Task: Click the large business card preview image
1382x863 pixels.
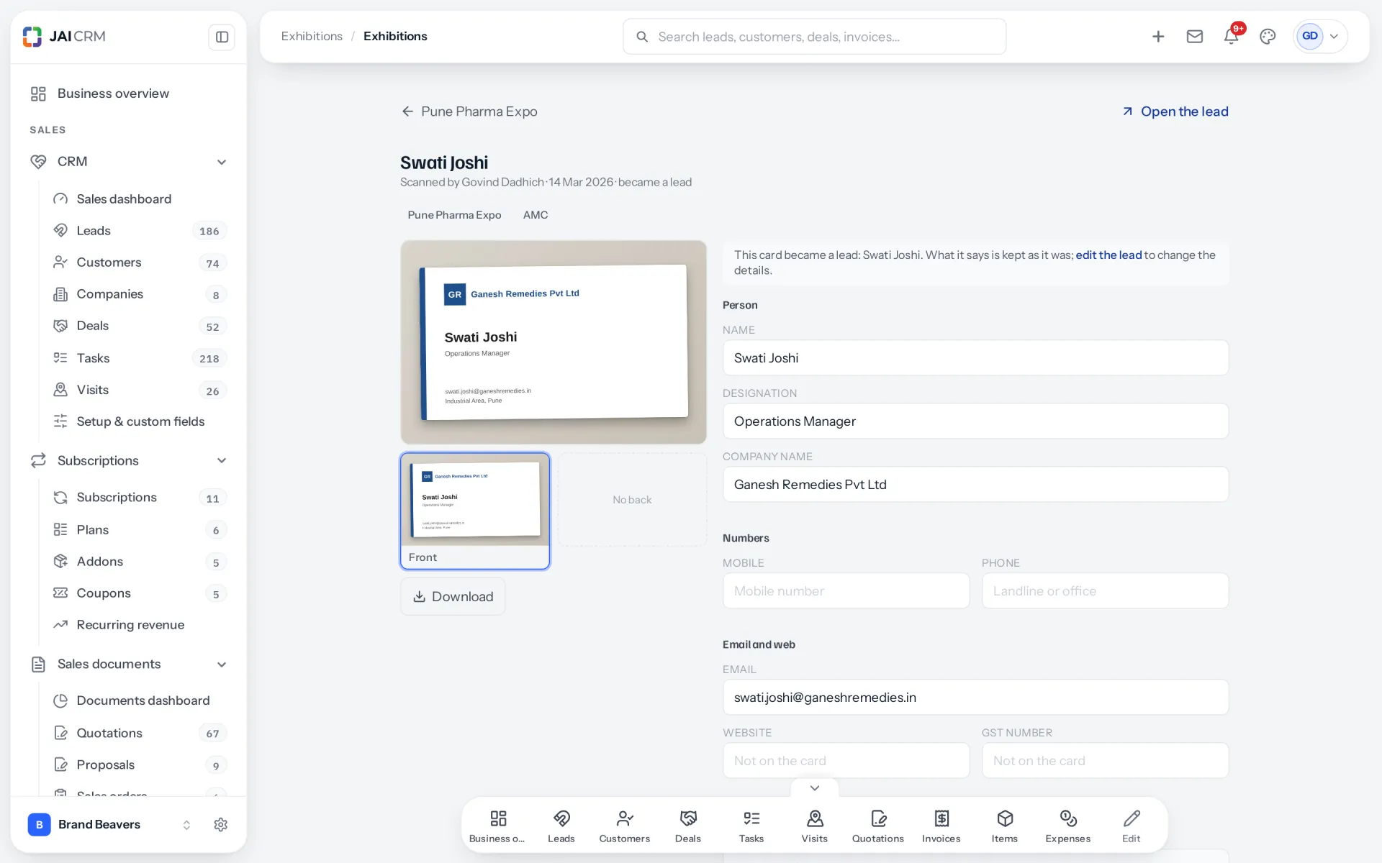Action: tap(554, 342)
